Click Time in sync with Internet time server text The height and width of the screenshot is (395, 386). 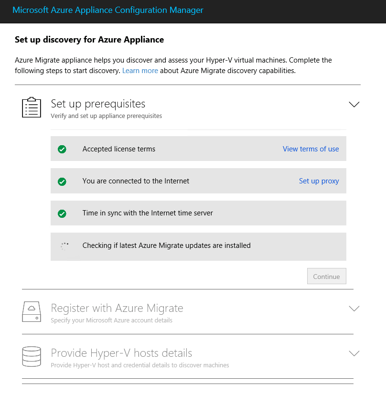[148, 213]
